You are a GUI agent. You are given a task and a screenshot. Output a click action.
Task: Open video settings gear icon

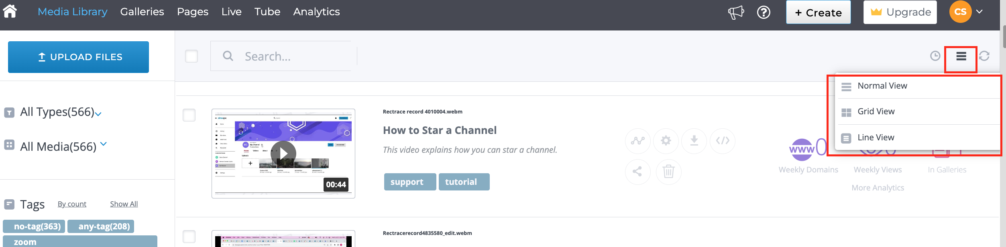point(666,141)
